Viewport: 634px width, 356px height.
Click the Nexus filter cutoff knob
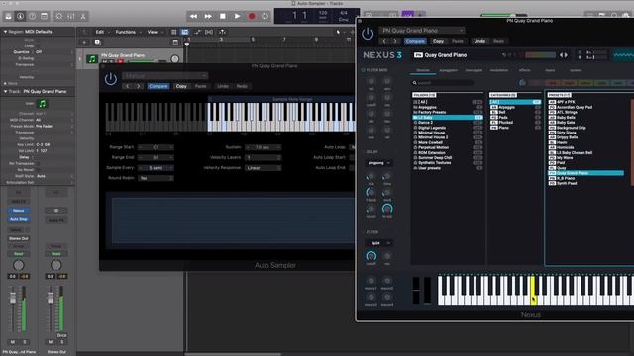tap(370, 256)
